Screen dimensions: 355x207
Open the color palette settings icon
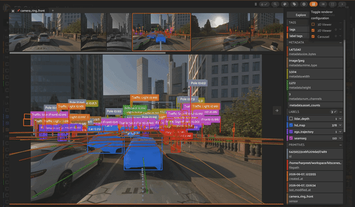point(285,4)
